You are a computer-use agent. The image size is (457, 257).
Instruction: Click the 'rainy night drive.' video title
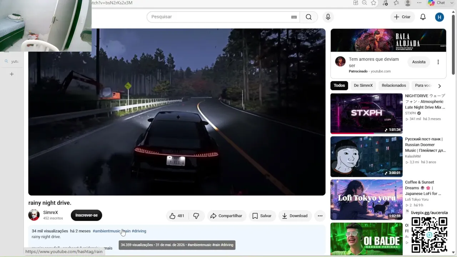pyautogui.click(x=50, y=203)
